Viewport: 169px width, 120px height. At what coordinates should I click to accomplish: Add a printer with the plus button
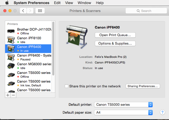pos(8,95)
